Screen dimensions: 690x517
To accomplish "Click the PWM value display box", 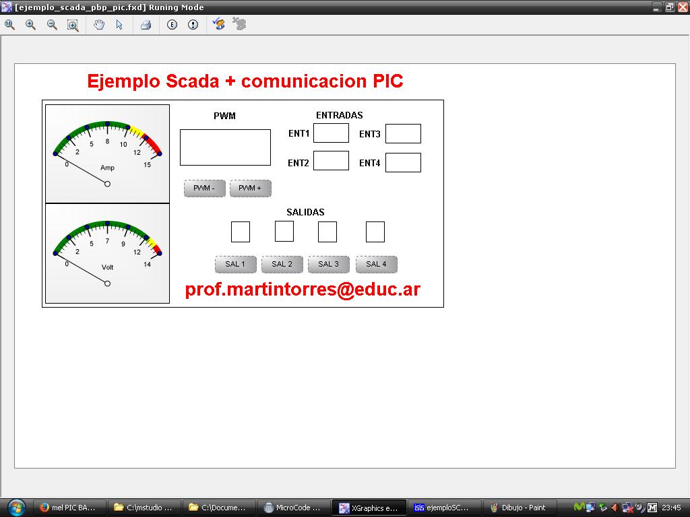I will click(225, 147).
